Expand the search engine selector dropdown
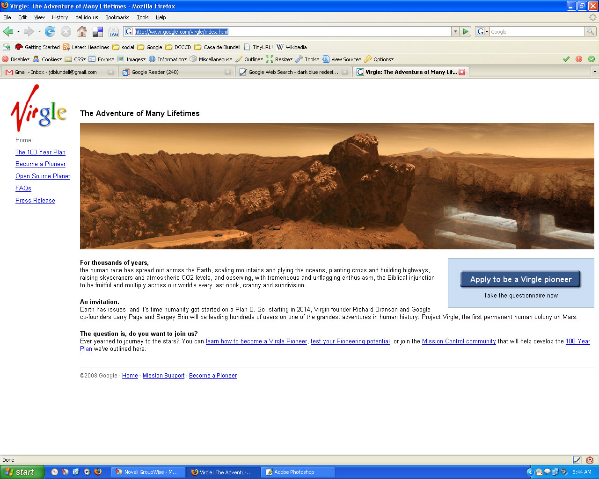The image size is (599, 479). pyautogui.click(x=482, y=31)
